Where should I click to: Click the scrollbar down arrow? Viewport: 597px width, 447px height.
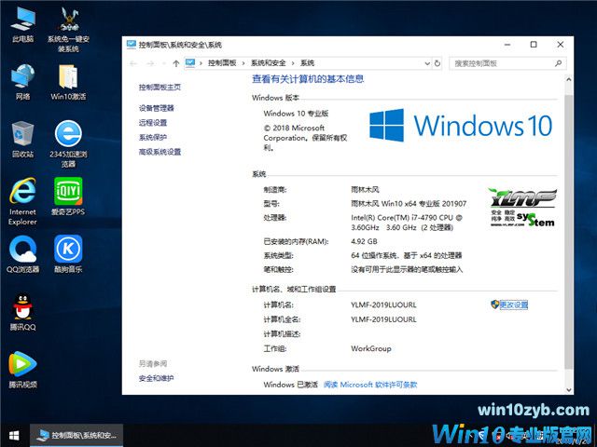click(x=568, y=389)
